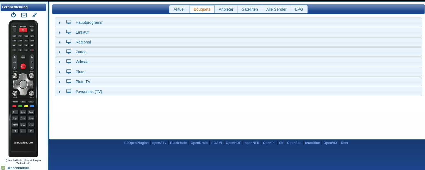Expand the Regional bouquet
The height and width of the screenshot is (170, 425).
click(x=238, y=42)
